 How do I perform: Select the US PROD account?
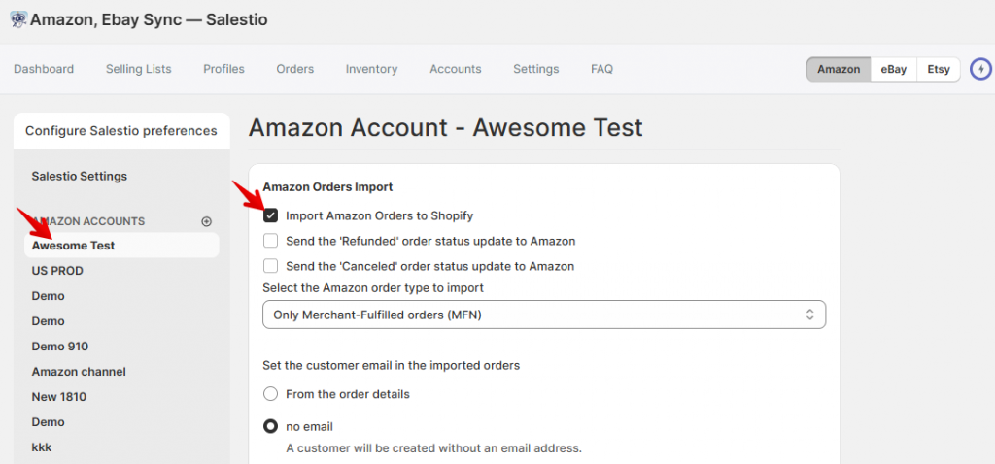point(57,271)
